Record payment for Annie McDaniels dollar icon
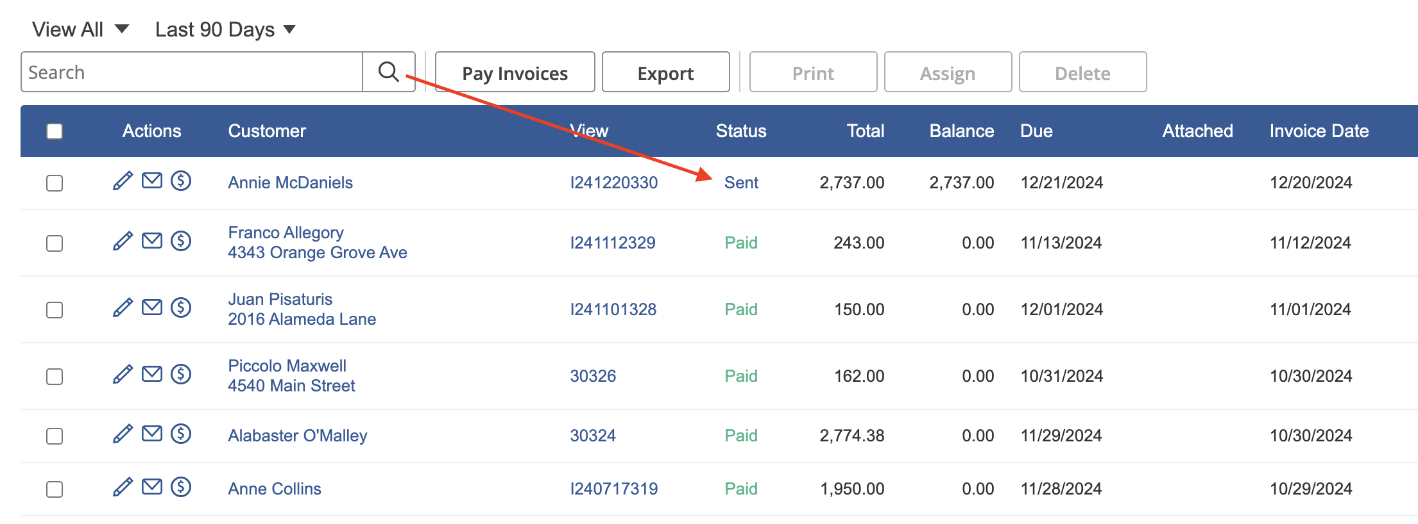 click(181, 181)
